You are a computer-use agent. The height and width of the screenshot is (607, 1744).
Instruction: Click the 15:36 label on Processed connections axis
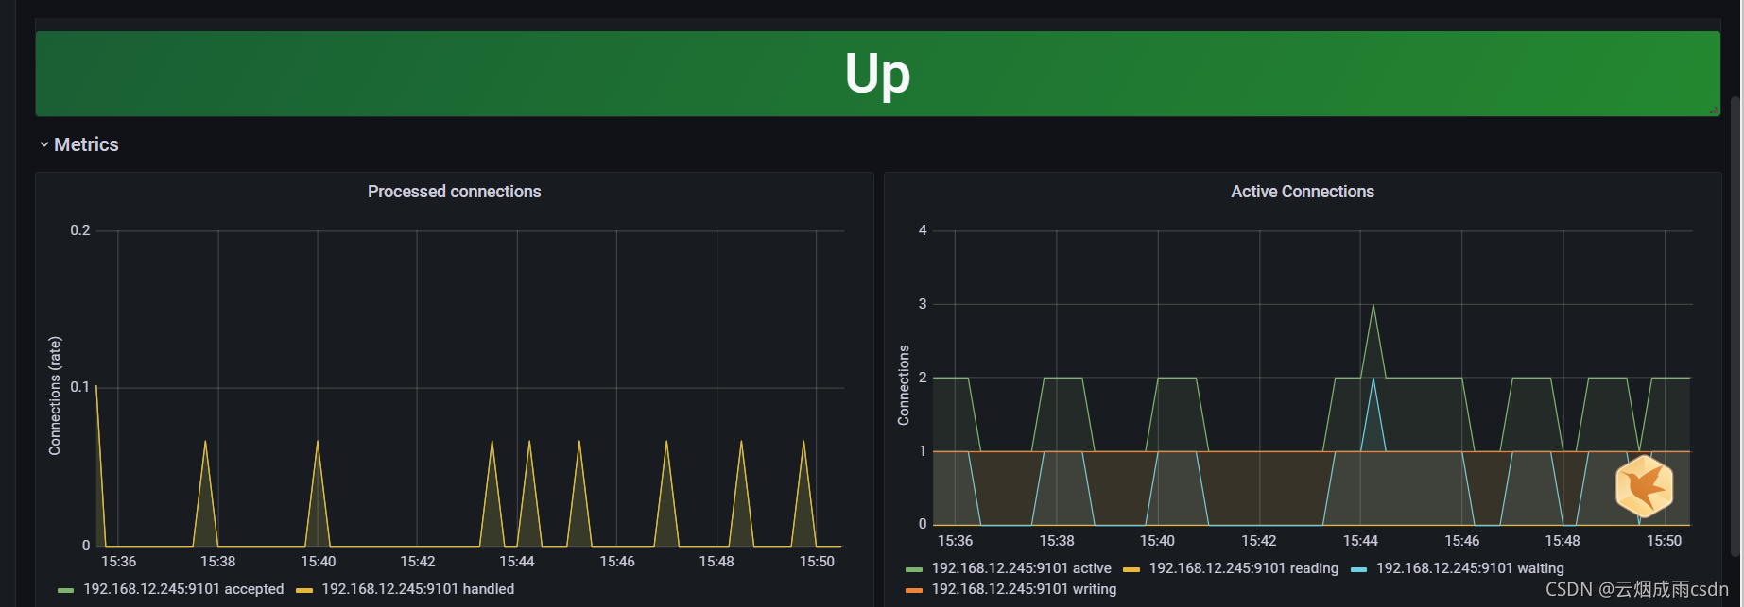(x=118, y=562)
